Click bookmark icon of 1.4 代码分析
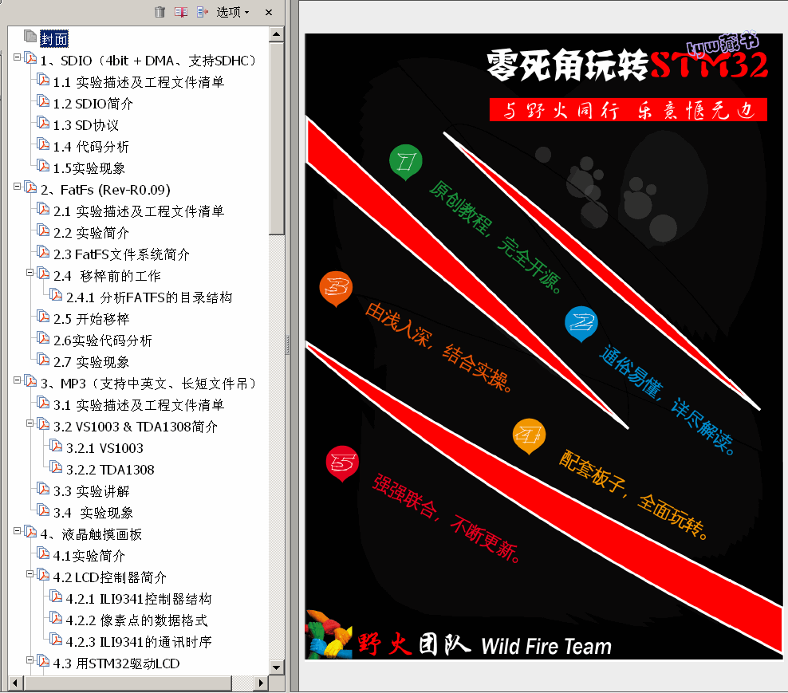 coord(44,144)
